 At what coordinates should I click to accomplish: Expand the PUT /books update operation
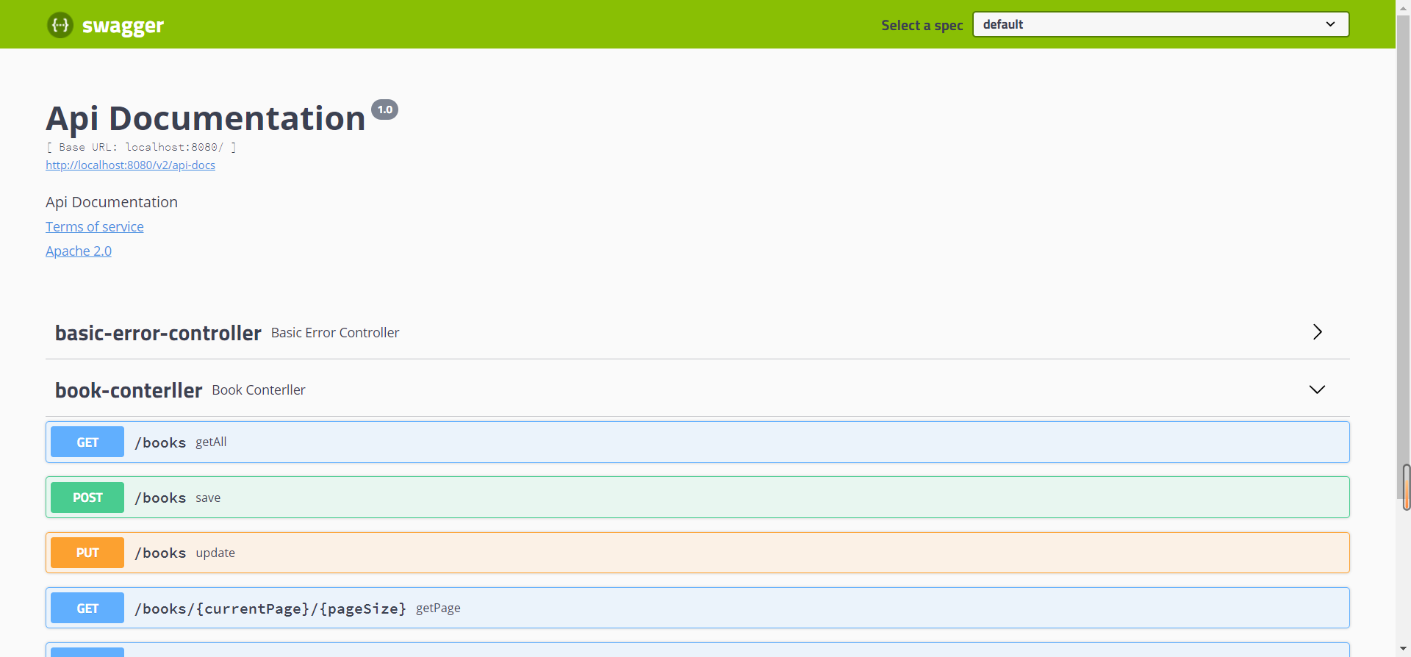pos(697,553)
